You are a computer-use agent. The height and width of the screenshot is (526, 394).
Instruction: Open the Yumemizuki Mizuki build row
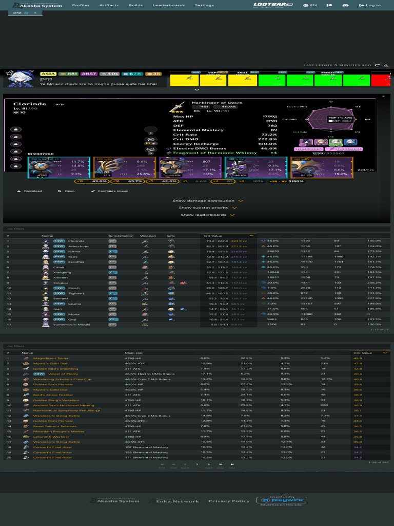(x=196, y=325)
